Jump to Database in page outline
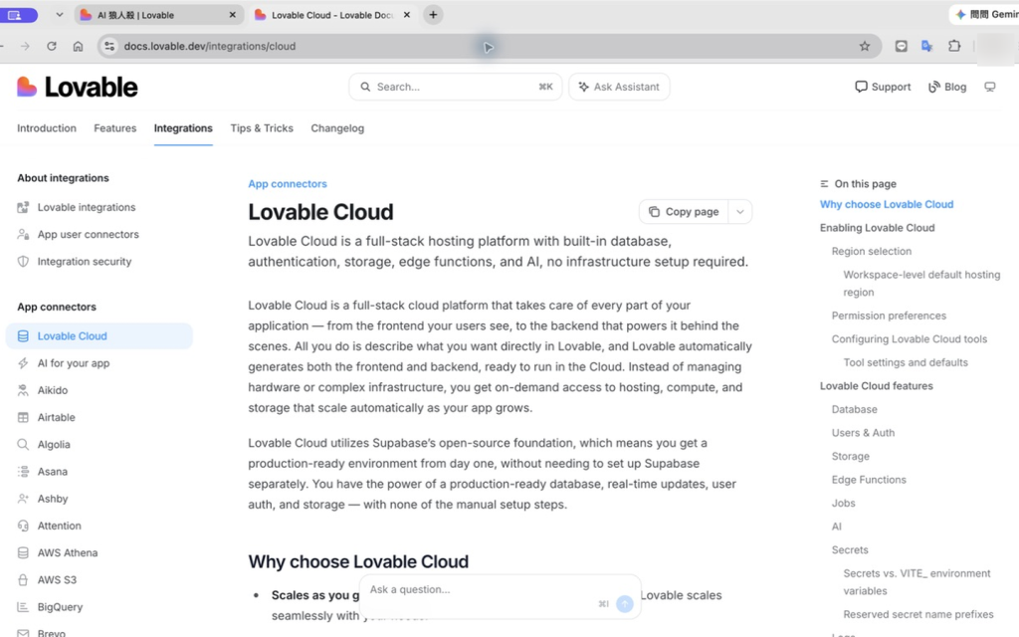Screen dimensions: 1019x637 pos(855,409)
